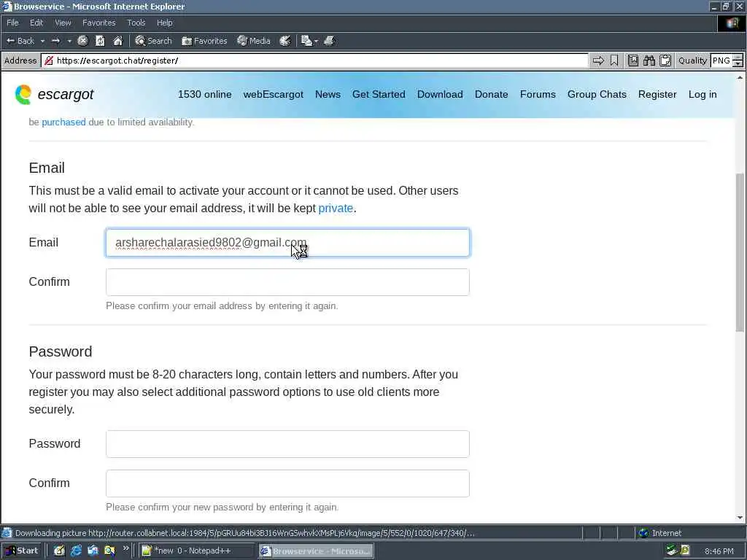The image size is (747, 560).
Task: Click the 1530 online link
Action: [204, 94]
